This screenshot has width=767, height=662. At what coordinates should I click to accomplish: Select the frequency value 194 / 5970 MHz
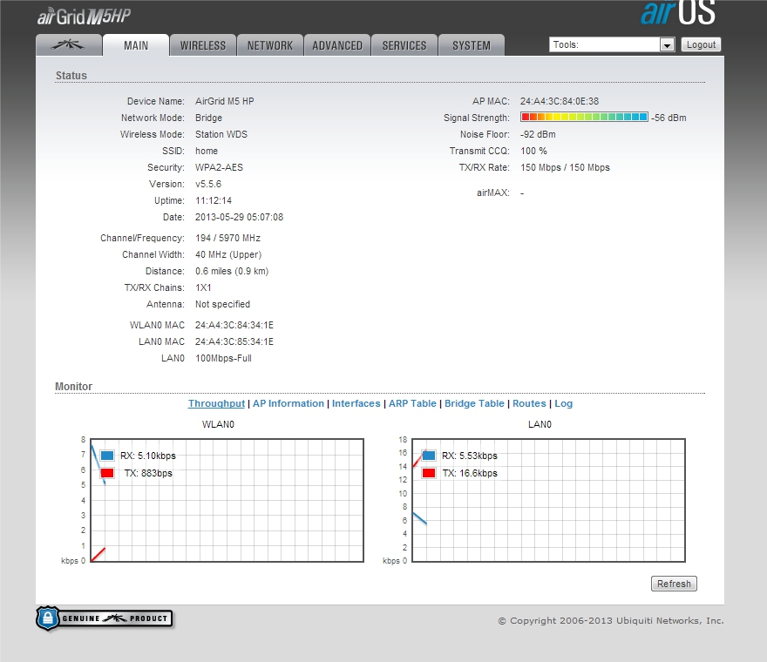[228, 238]
